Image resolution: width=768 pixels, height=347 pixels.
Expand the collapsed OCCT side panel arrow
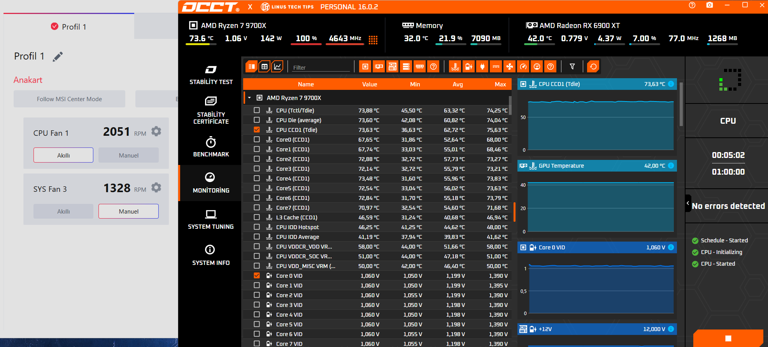(x=688, y=203)
